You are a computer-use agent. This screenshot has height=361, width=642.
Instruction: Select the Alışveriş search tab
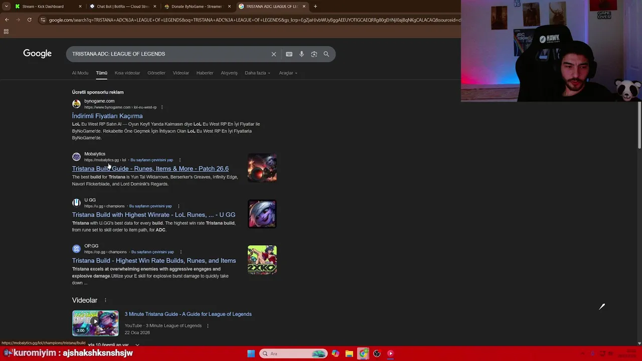point(229,73)
